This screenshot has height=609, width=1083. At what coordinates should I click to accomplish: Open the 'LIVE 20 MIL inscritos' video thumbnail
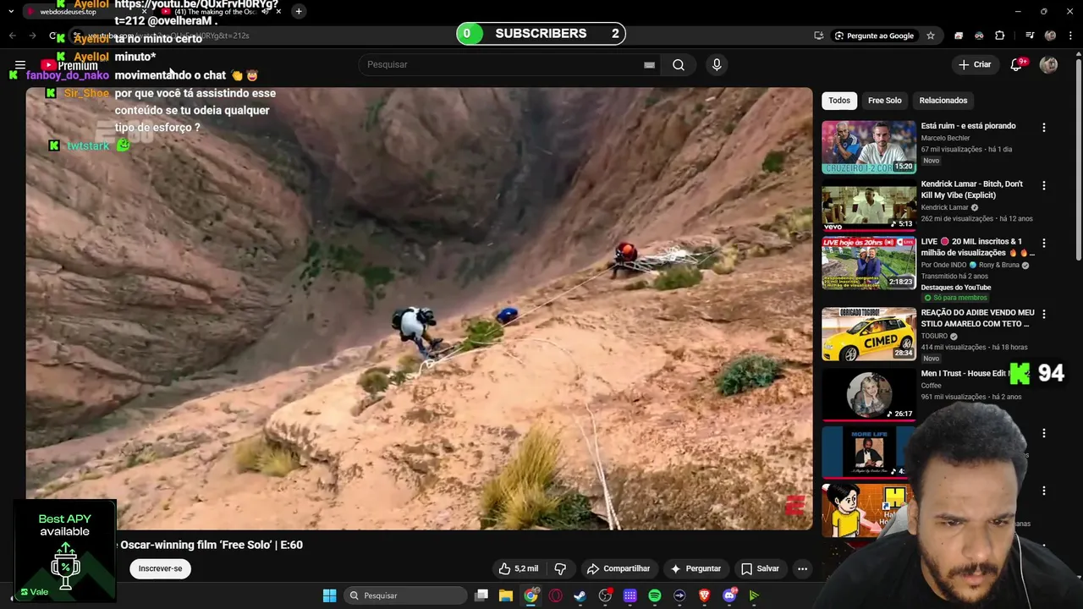pyautogui.click(x=869, y=263)
